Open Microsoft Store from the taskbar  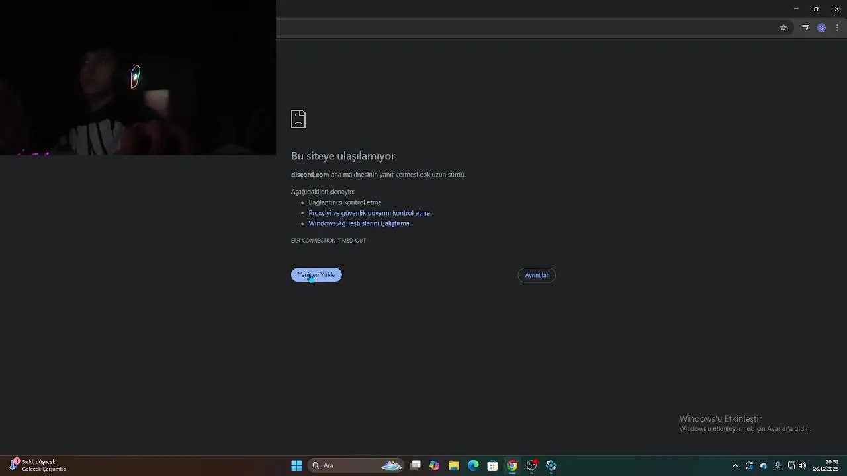pos(492,465)
